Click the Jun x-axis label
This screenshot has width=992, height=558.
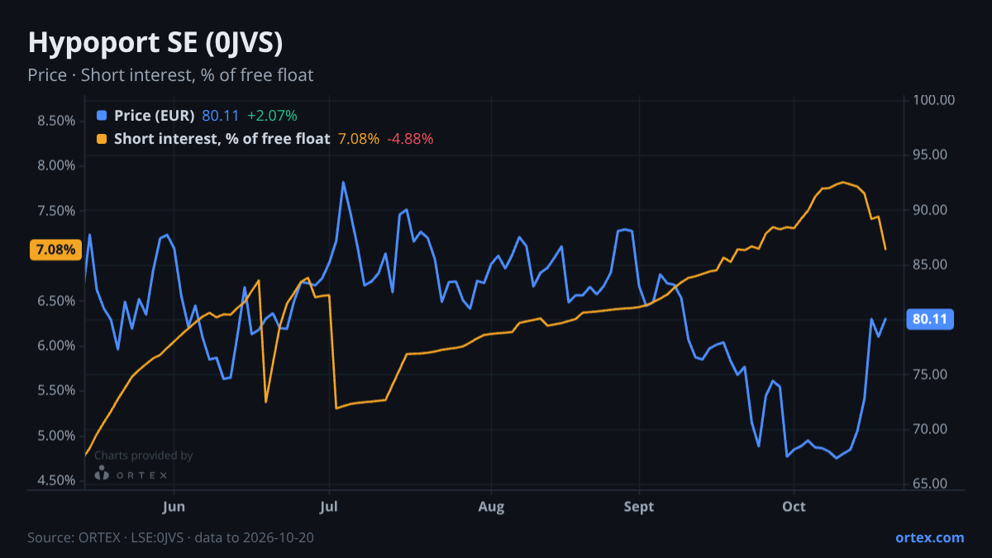[x=174, y=505]
